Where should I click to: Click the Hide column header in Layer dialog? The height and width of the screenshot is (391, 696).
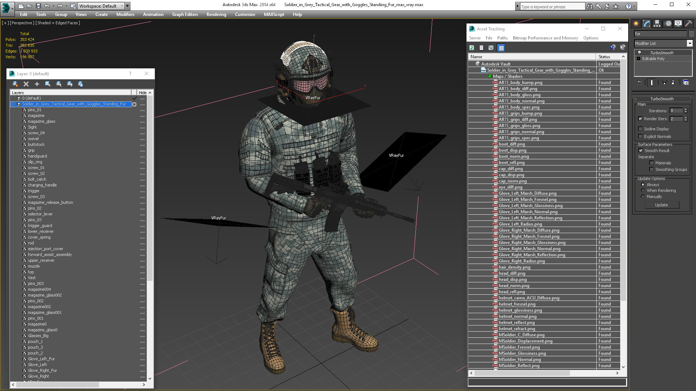click(x=142, y=93)
